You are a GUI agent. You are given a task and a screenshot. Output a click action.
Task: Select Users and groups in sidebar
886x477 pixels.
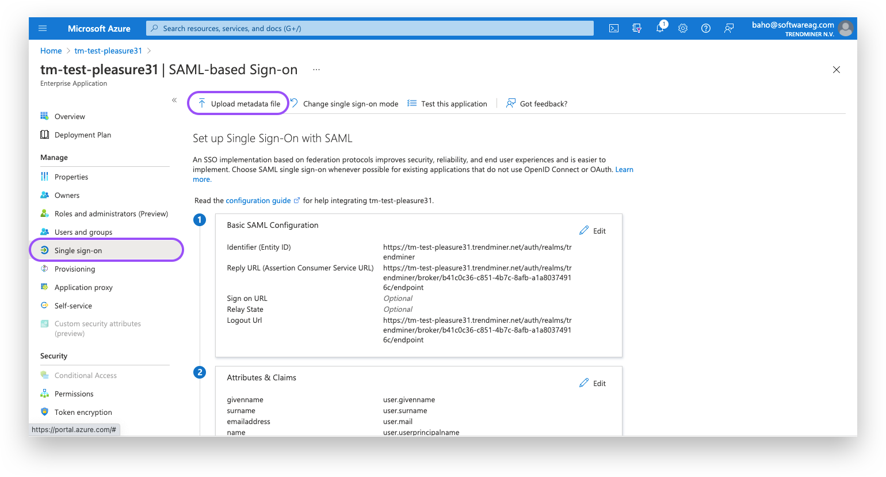pos(82,232)
